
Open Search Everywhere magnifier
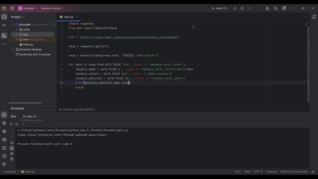click(x=275, y=8)
